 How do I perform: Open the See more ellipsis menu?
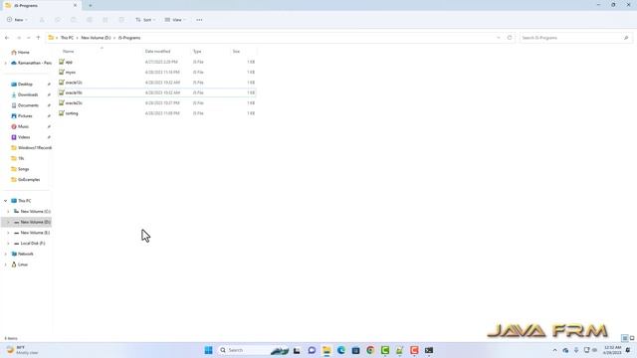pos(199,20)
